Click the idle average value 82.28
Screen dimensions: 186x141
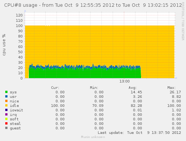(136, 106)
